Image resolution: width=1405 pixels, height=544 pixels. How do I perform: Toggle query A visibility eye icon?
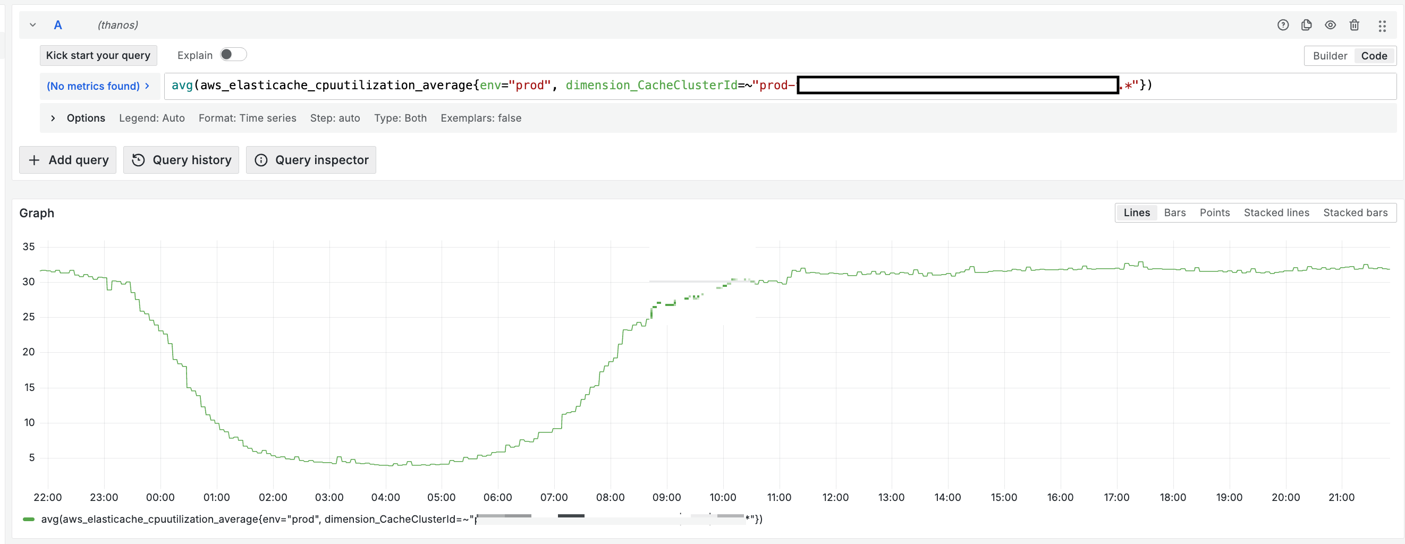point(1330,25)
